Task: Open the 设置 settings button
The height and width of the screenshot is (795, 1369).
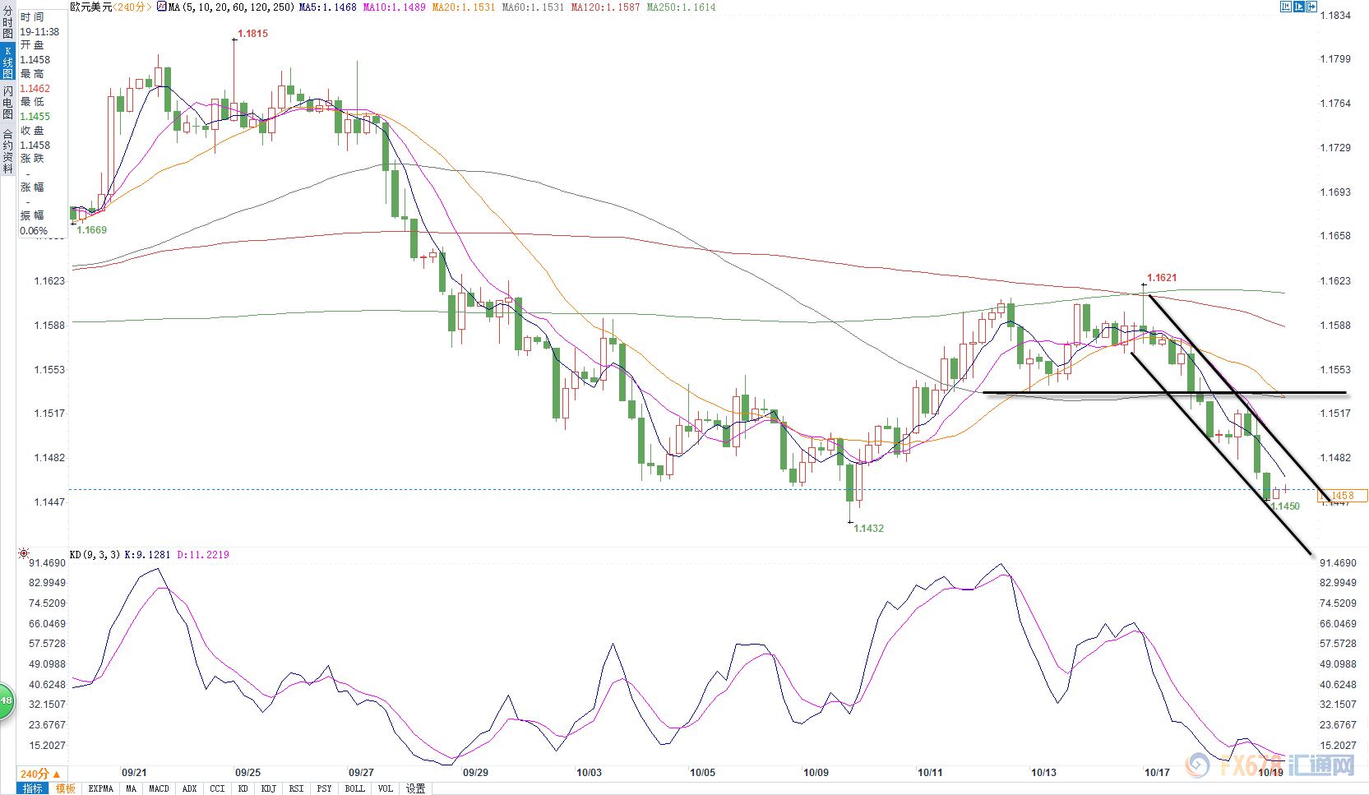Action: click(416, 788)
